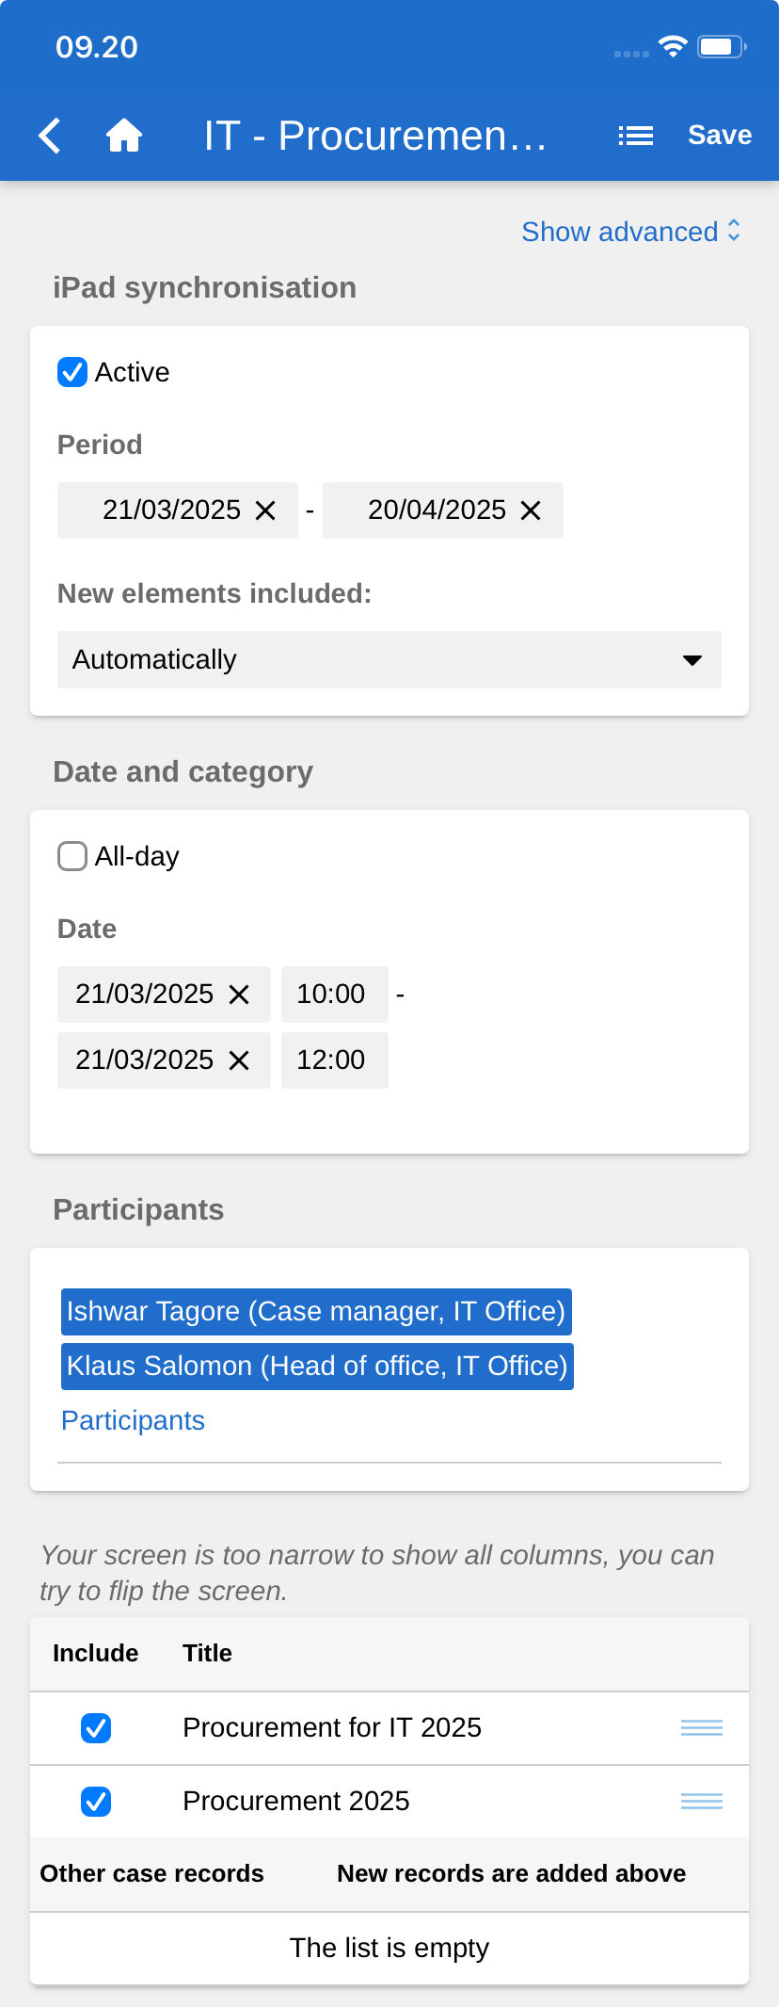
Task: Clear the period start date 21/03/2025
Action: [x=266, y=510]
